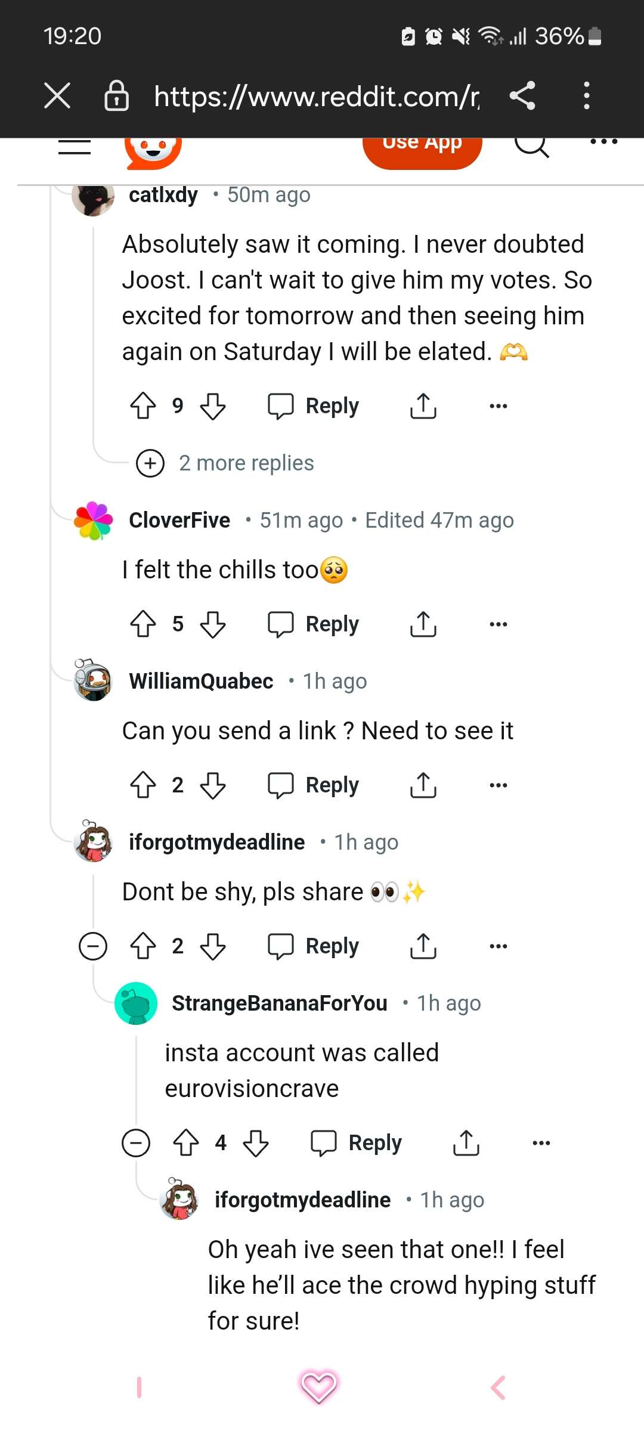Close the browser tab with X
The image size is (644, 1431).
(x=57, y=96)
